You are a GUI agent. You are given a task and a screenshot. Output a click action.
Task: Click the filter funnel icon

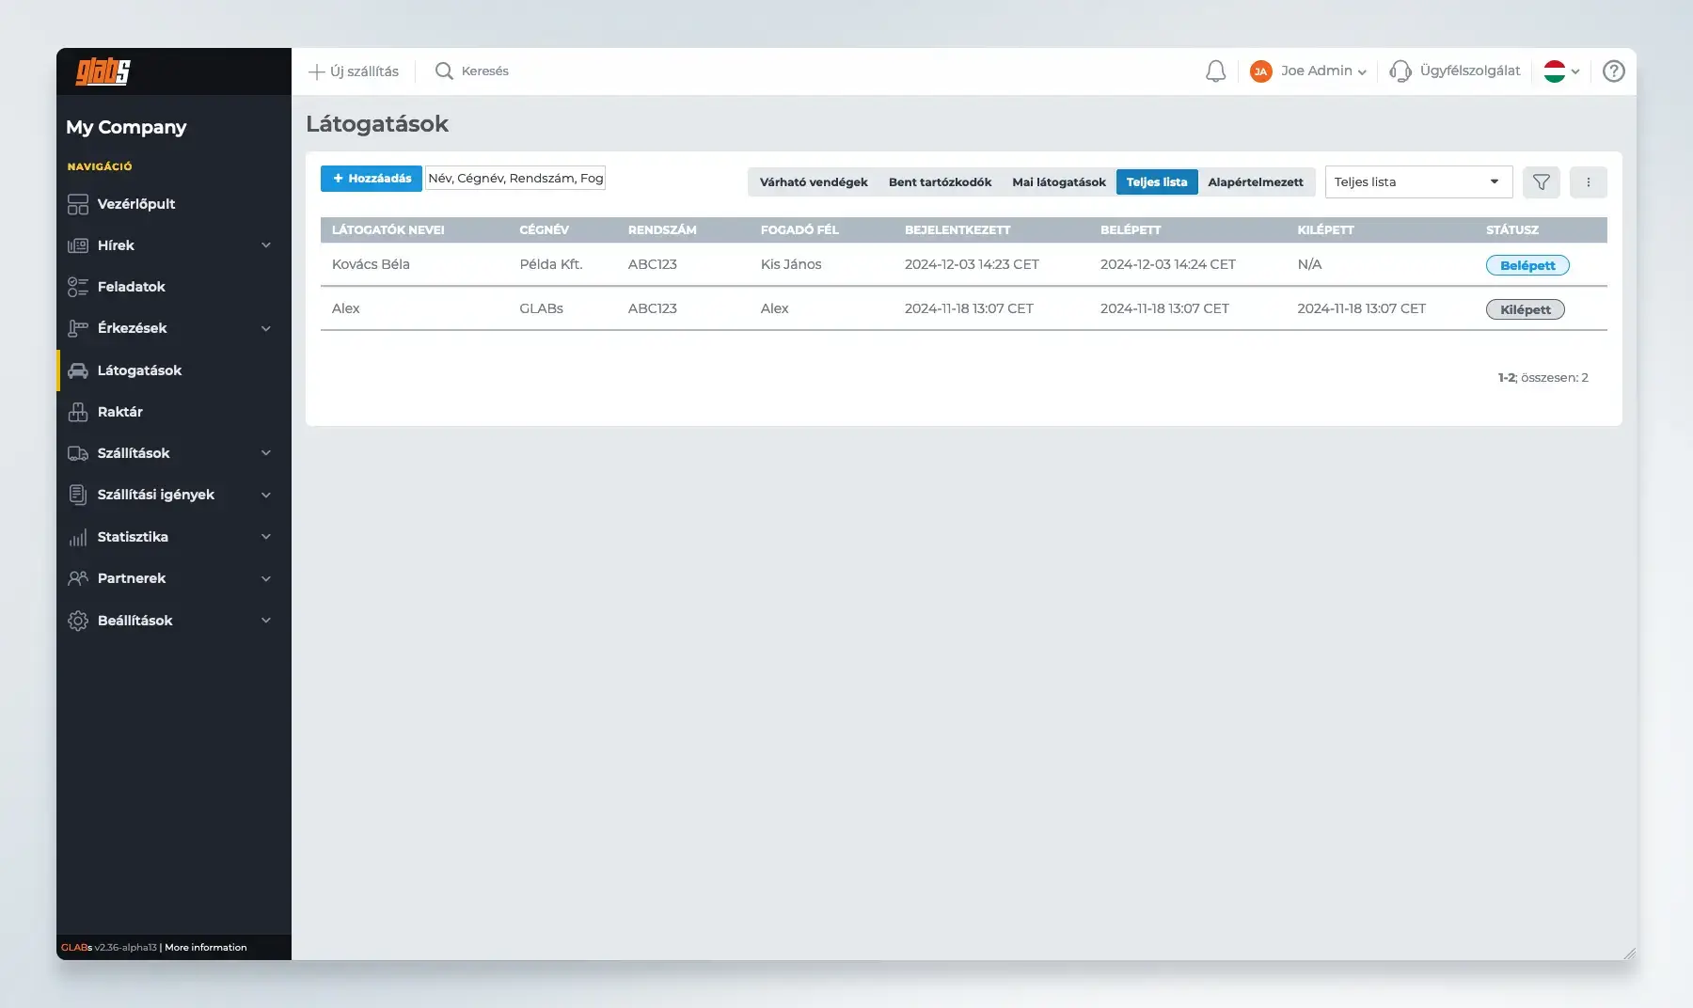tap(1541, 182)
